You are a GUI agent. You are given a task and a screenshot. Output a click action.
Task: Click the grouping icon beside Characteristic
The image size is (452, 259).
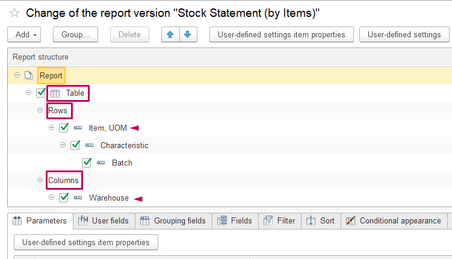click(x=89, y=145)
